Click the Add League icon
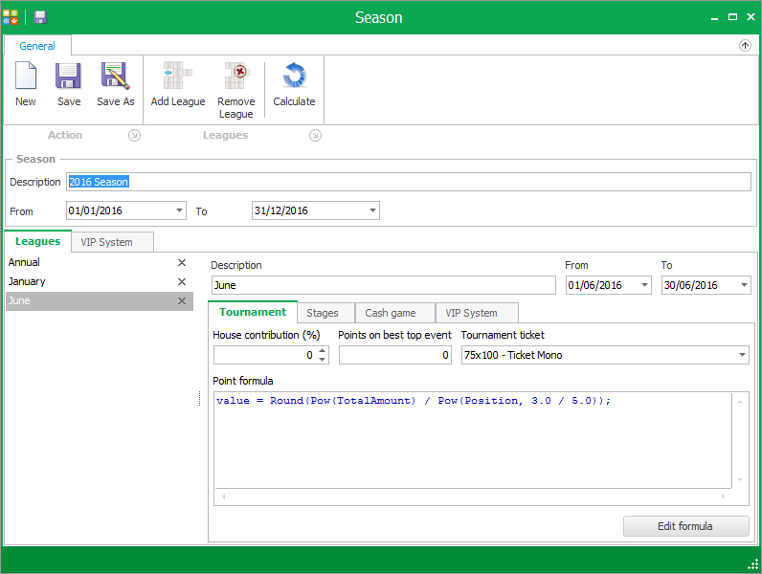The width and height of the screenshot is (762, 574). pos(178,76)
